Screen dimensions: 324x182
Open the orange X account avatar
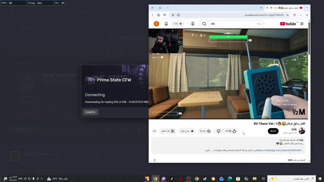pos(156,24)
